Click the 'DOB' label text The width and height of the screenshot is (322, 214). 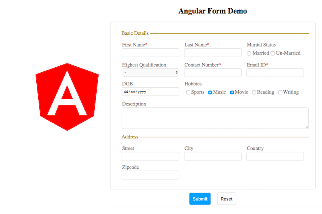point(127,84)
